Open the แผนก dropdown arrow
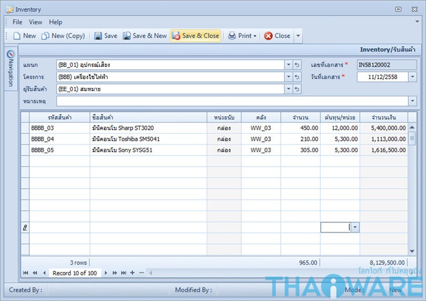The image size is (426, 301). (x=289, y=65)
